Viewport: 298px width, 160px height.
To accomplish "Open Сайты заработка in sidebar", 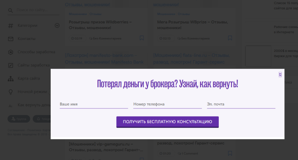I will 34,65.
